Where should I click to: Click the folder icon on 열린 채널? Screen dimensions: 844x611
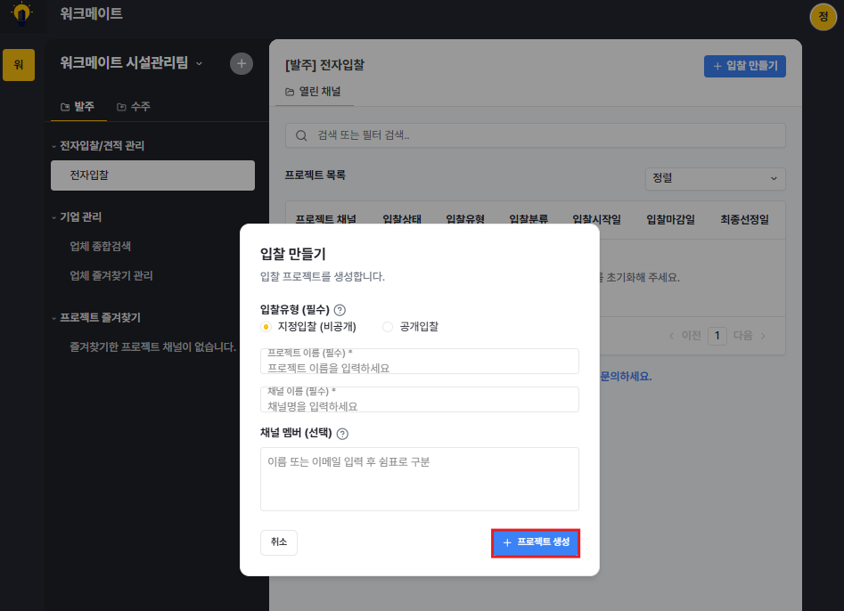290,92
